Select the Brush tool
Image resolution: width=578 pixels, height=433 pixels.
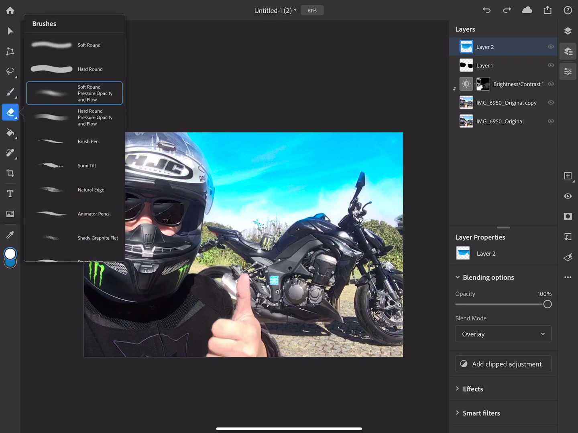pyautogui.click(x=10, y=92)
